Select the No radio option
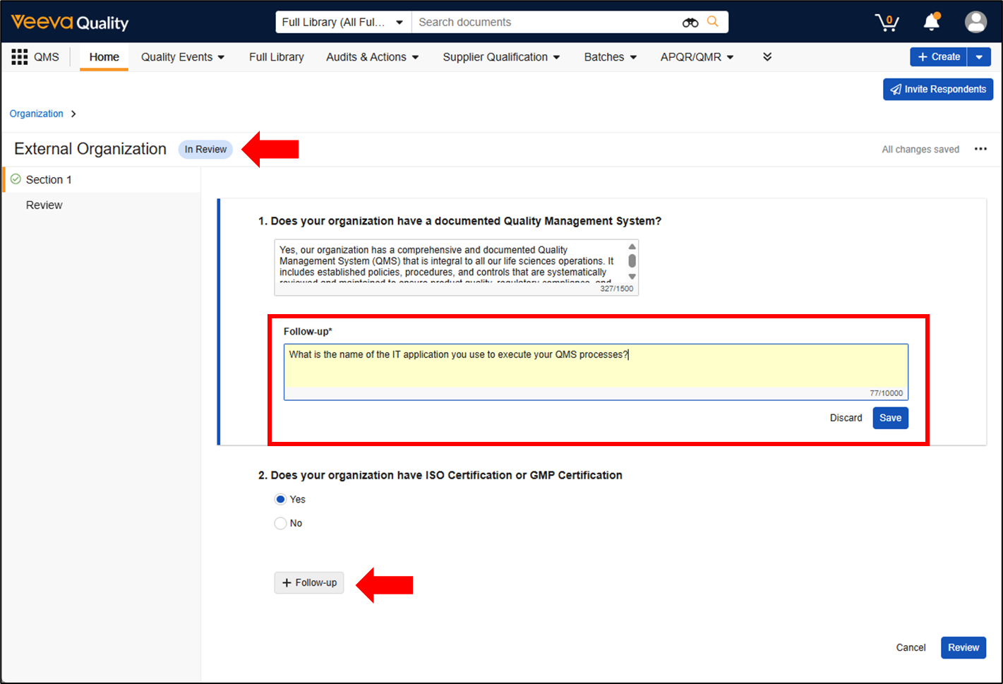1003x684 pixels. tap(281, 523)
